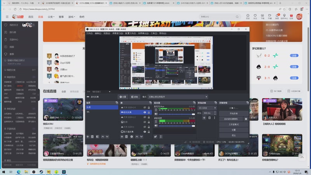The image size is (311, 175).
Task: Open 桌面音频 channel options dots
Action: (156, 121)
